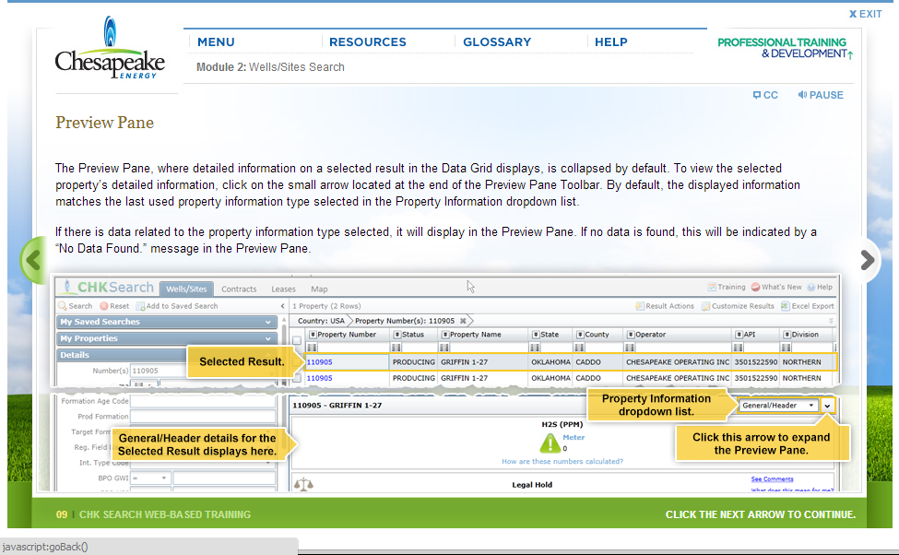Open the Int. Type Code dropdown
Viewport: 899px width, 555px height.
[267, 463]
